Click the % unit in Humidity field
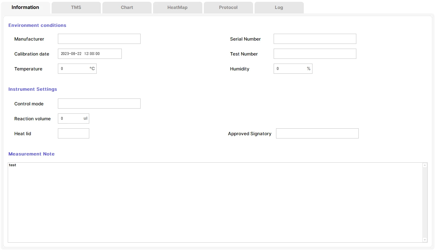This screenshot has width=436, height=251. click(309, 69)
